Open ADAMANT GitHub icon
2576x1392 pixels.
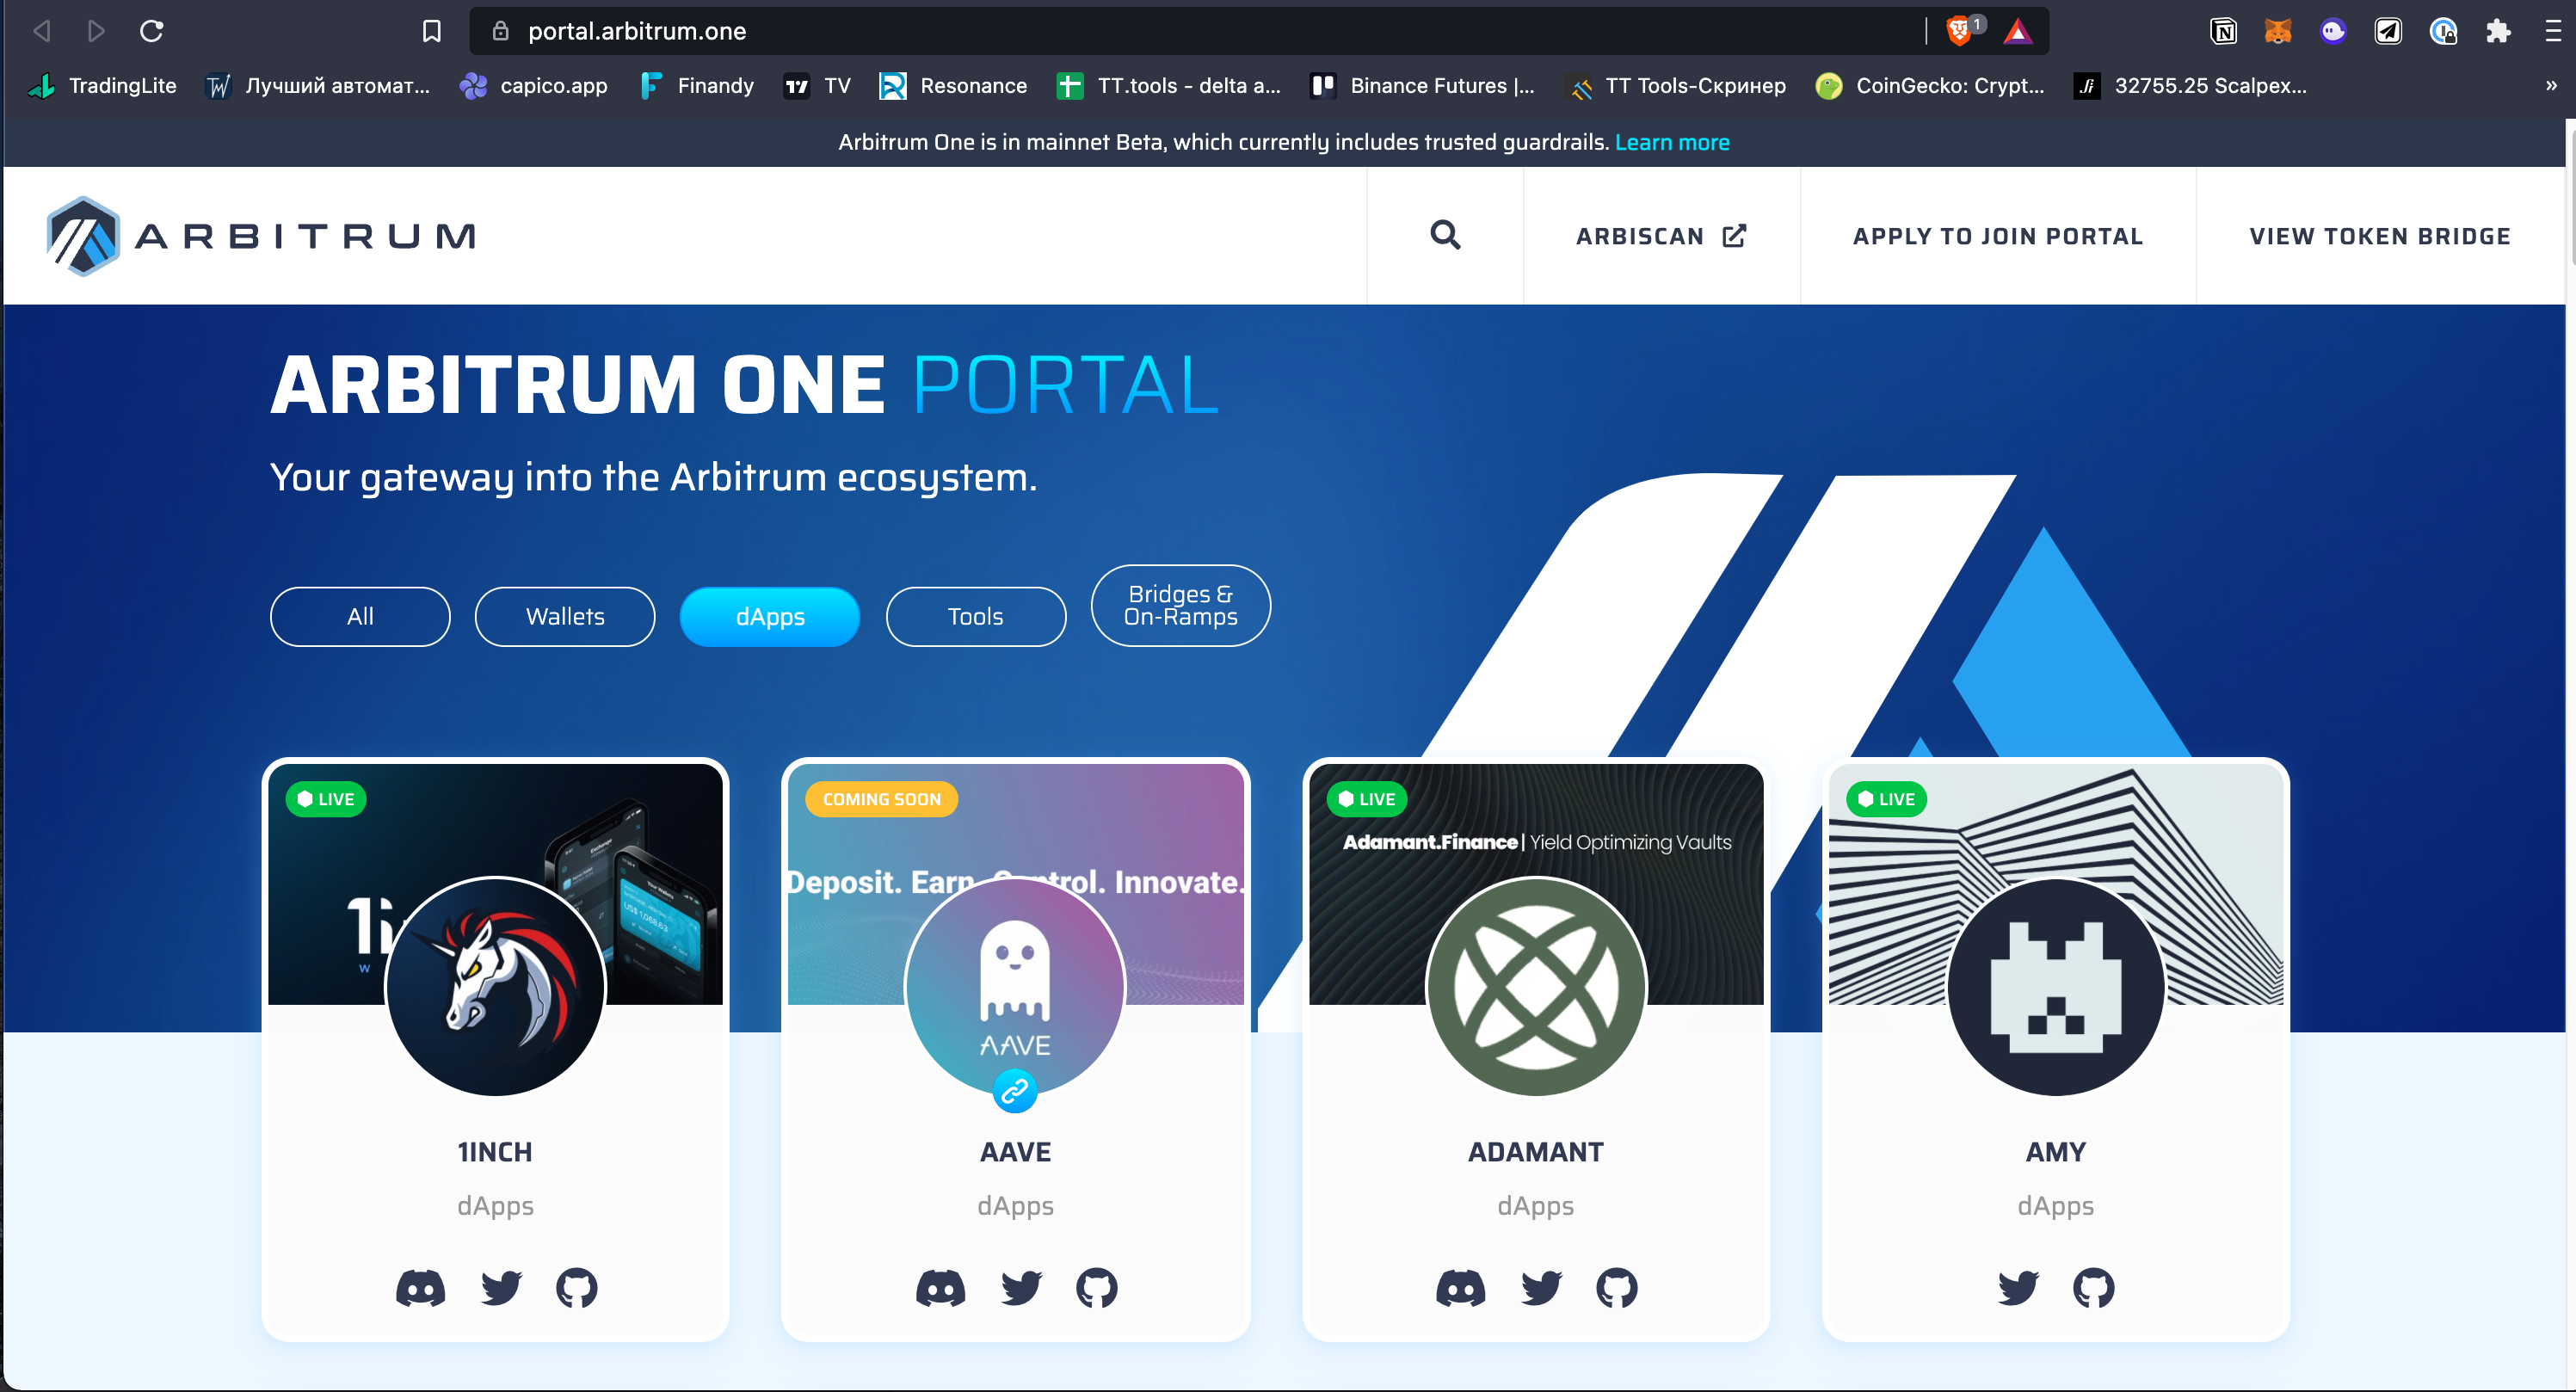coord(1617,1288)
